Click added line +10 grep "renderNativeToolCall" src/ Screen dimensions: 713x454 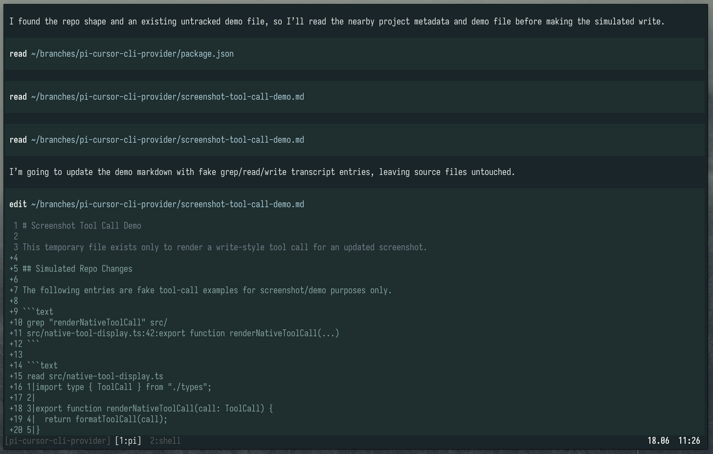(89, 323)
